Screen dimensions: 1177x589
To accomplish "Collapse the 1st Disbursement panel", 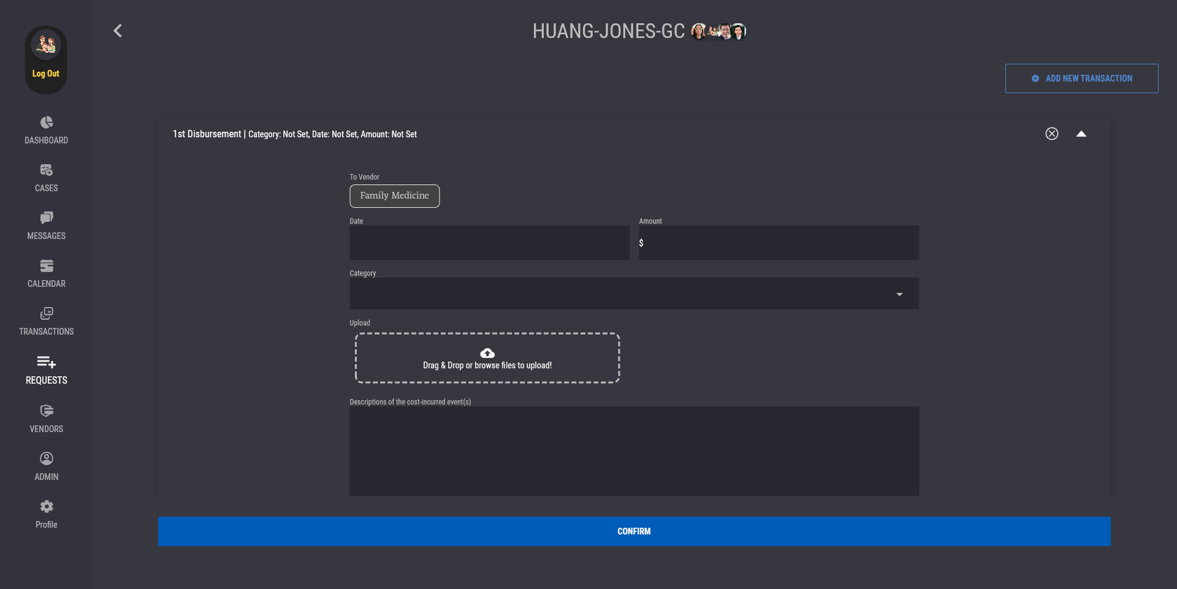I will (1081, 134).
